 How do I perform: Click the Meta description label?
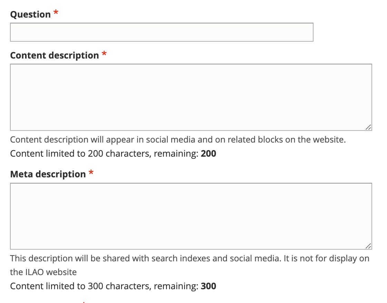(x=48, y=174)
